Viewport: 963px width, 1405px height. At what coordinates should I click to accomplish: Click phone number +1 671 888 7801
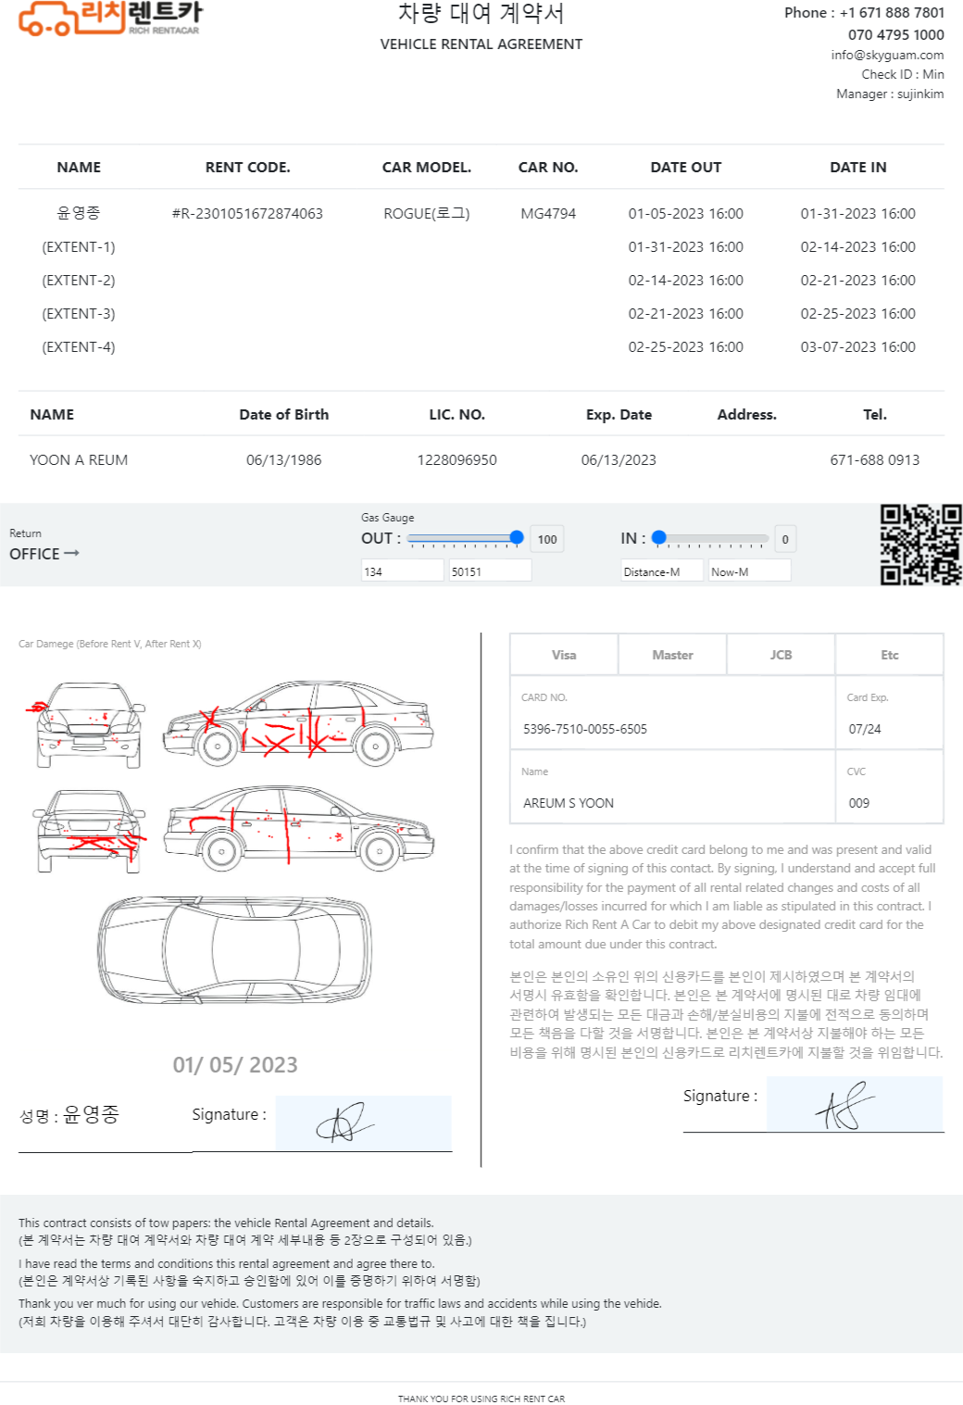(x=892, y=13)
